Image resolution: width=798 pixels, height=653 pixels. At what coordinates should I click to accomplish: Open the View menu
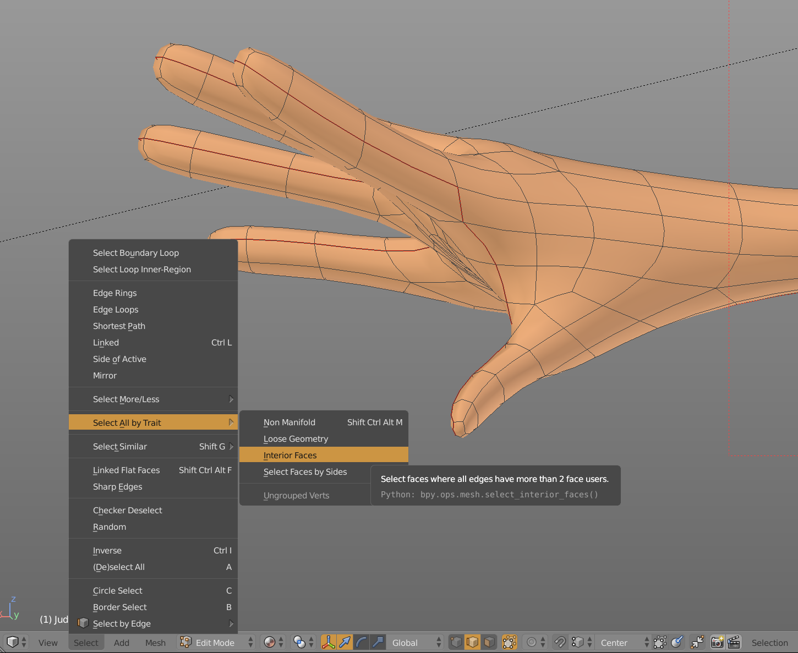tap(48, 643)
